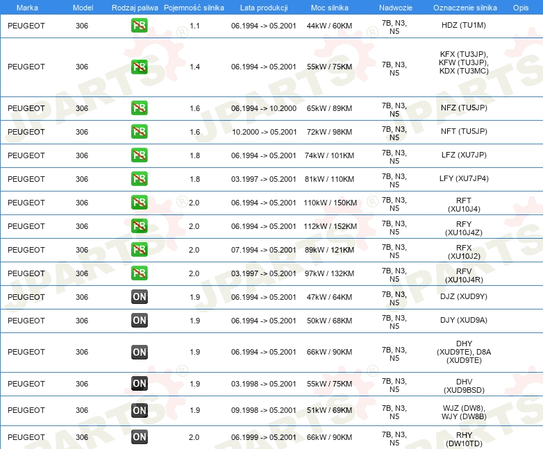
Task: Click engine code LFZ (XU7JP)
Action: coord(464,155)
